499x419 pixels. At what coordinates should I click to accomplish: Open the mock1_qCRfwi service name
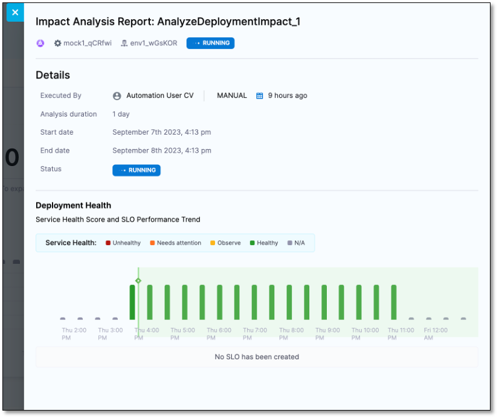(x=87, y=43)
